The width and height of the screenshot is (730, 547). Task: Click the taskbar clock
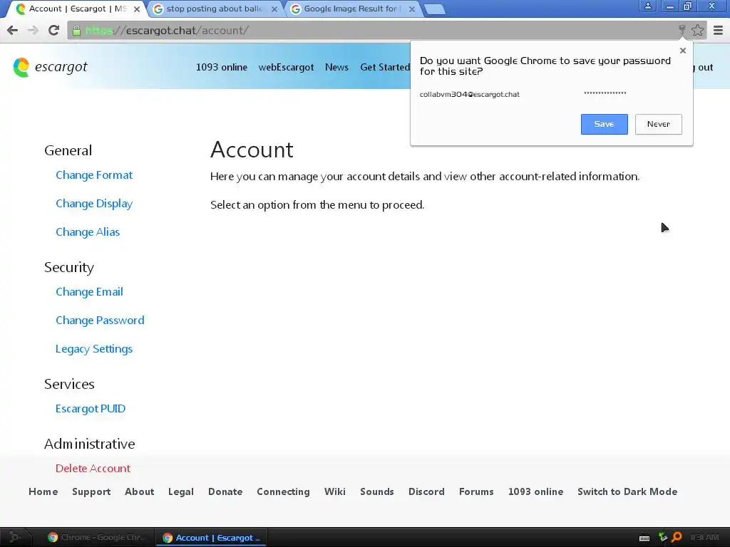704,538
